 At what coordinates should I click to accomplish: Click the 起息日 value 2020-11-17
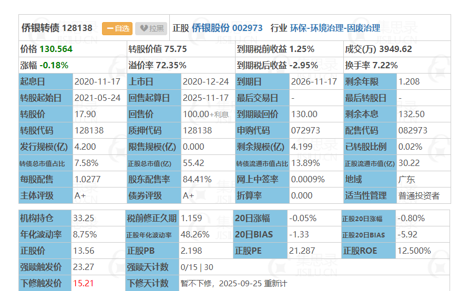tap(97, 81)
